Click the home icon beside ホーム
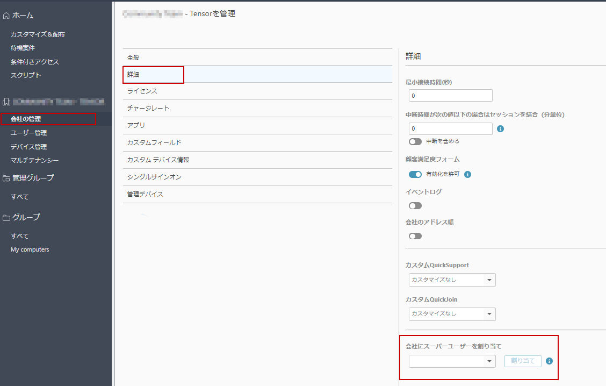The height and width of the screenshot is (386, 606). pyautogui.click(x=6, y=16)
